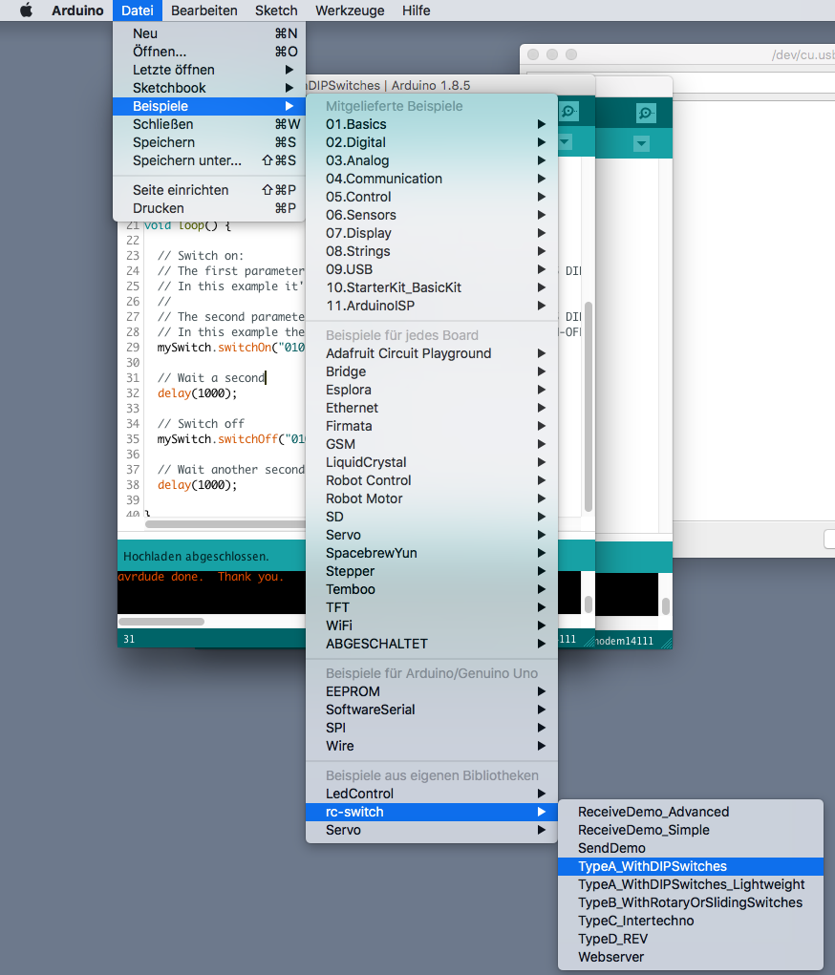Open tab dropdown arrow in the rear sketch window
835x975 pixels.
tap(641, 143)
